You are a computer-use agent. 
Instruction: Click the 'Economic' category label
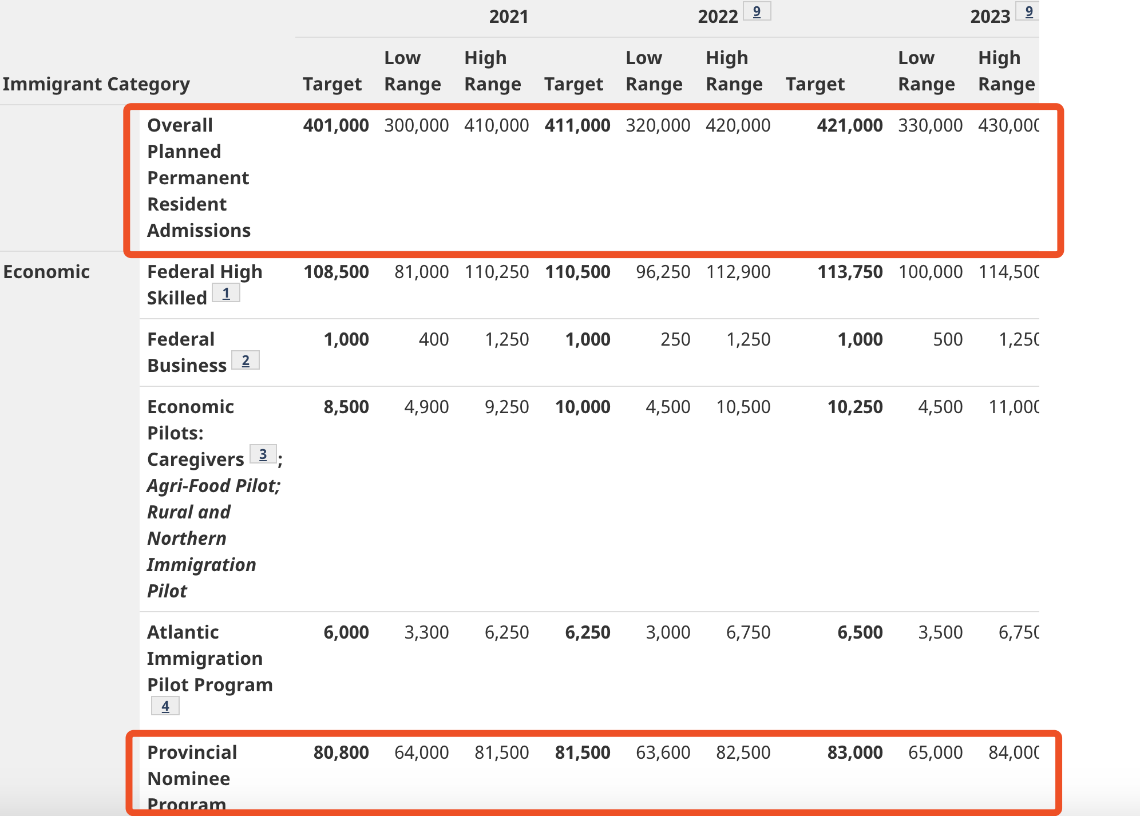coord(46,272)
